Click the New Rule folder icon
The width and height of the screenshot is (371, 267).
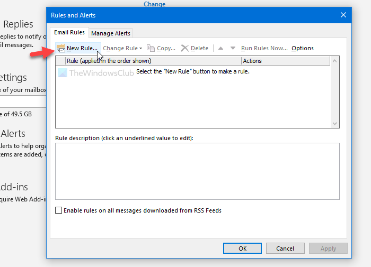(61, 48)
